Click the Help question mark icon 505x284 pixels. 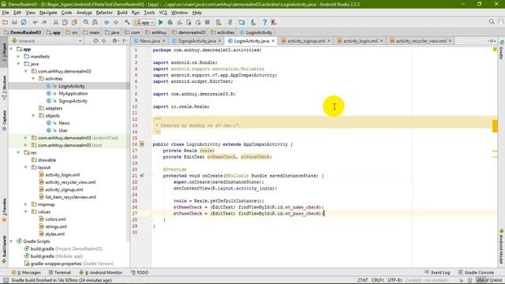[x=264, y=22]
